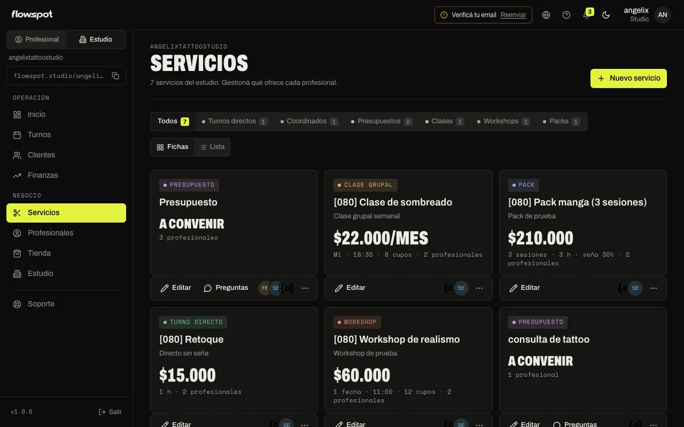Filter by Packs tab

point(561,122)
